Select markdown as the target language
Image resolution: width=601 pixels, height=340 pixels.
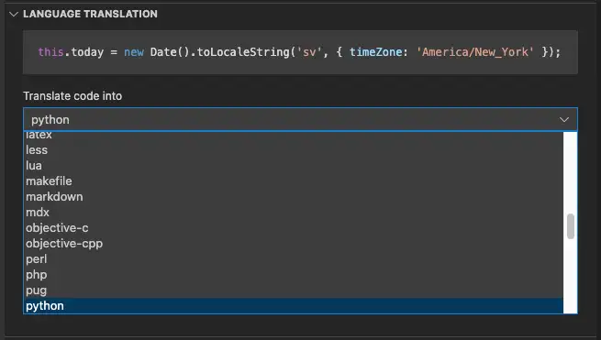point(294,197)
